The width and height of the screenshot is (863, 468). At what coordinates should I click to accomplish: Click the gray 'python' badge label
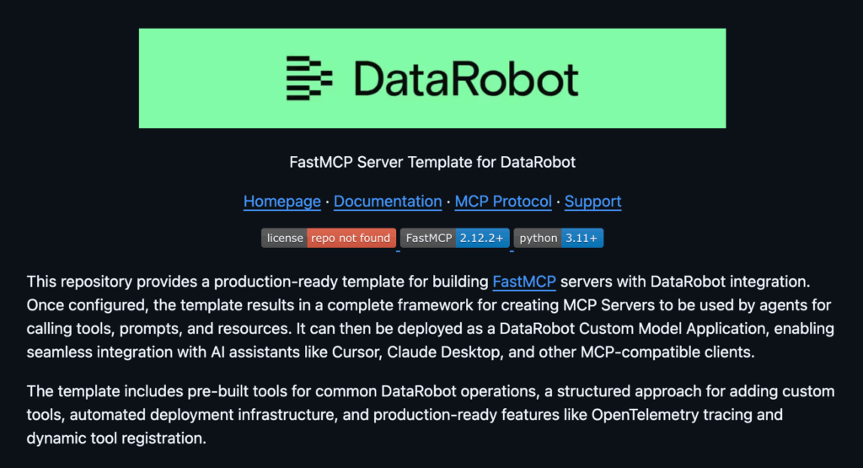tap(538, 238)
